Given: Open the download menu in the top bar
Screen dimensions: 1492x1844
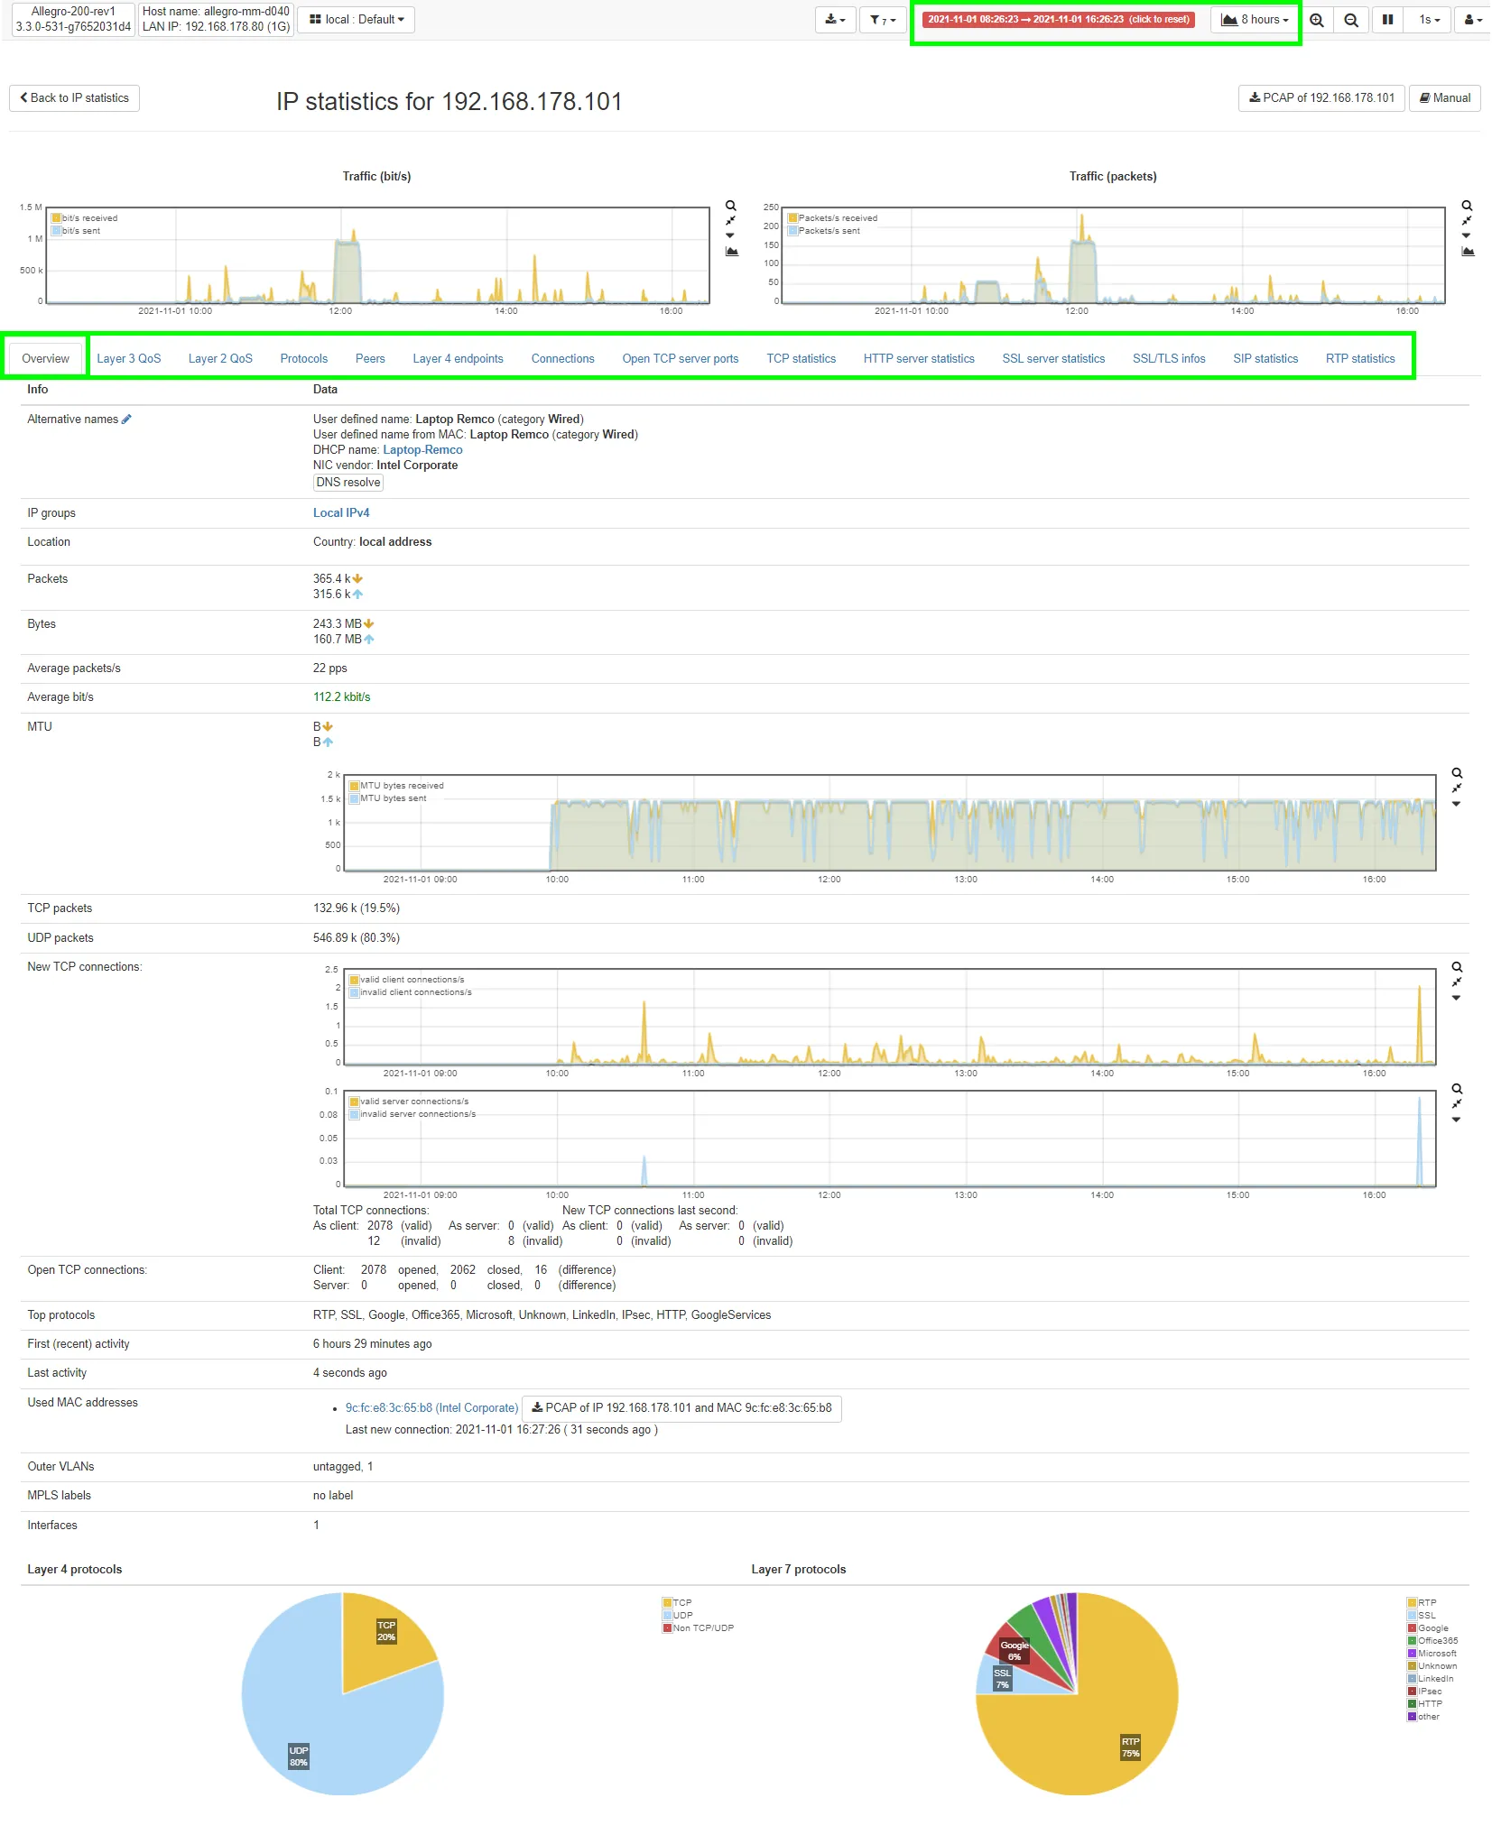Looking at the screenshot, I should coord(835,20).
